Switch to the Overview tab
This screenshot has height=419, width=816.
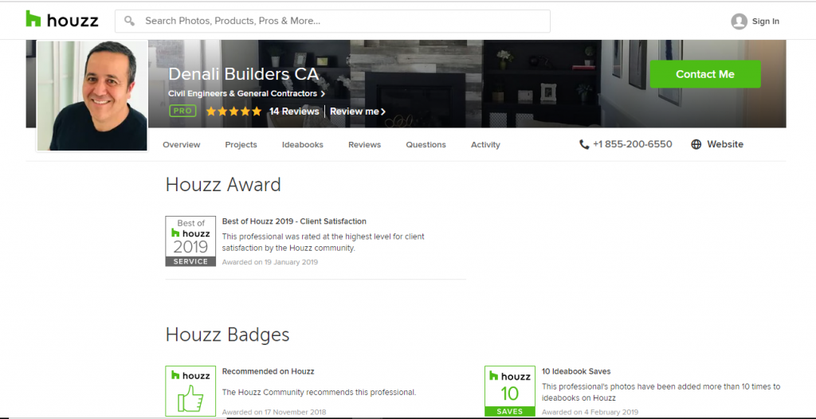pyautogui.click(x=182, y=145)
